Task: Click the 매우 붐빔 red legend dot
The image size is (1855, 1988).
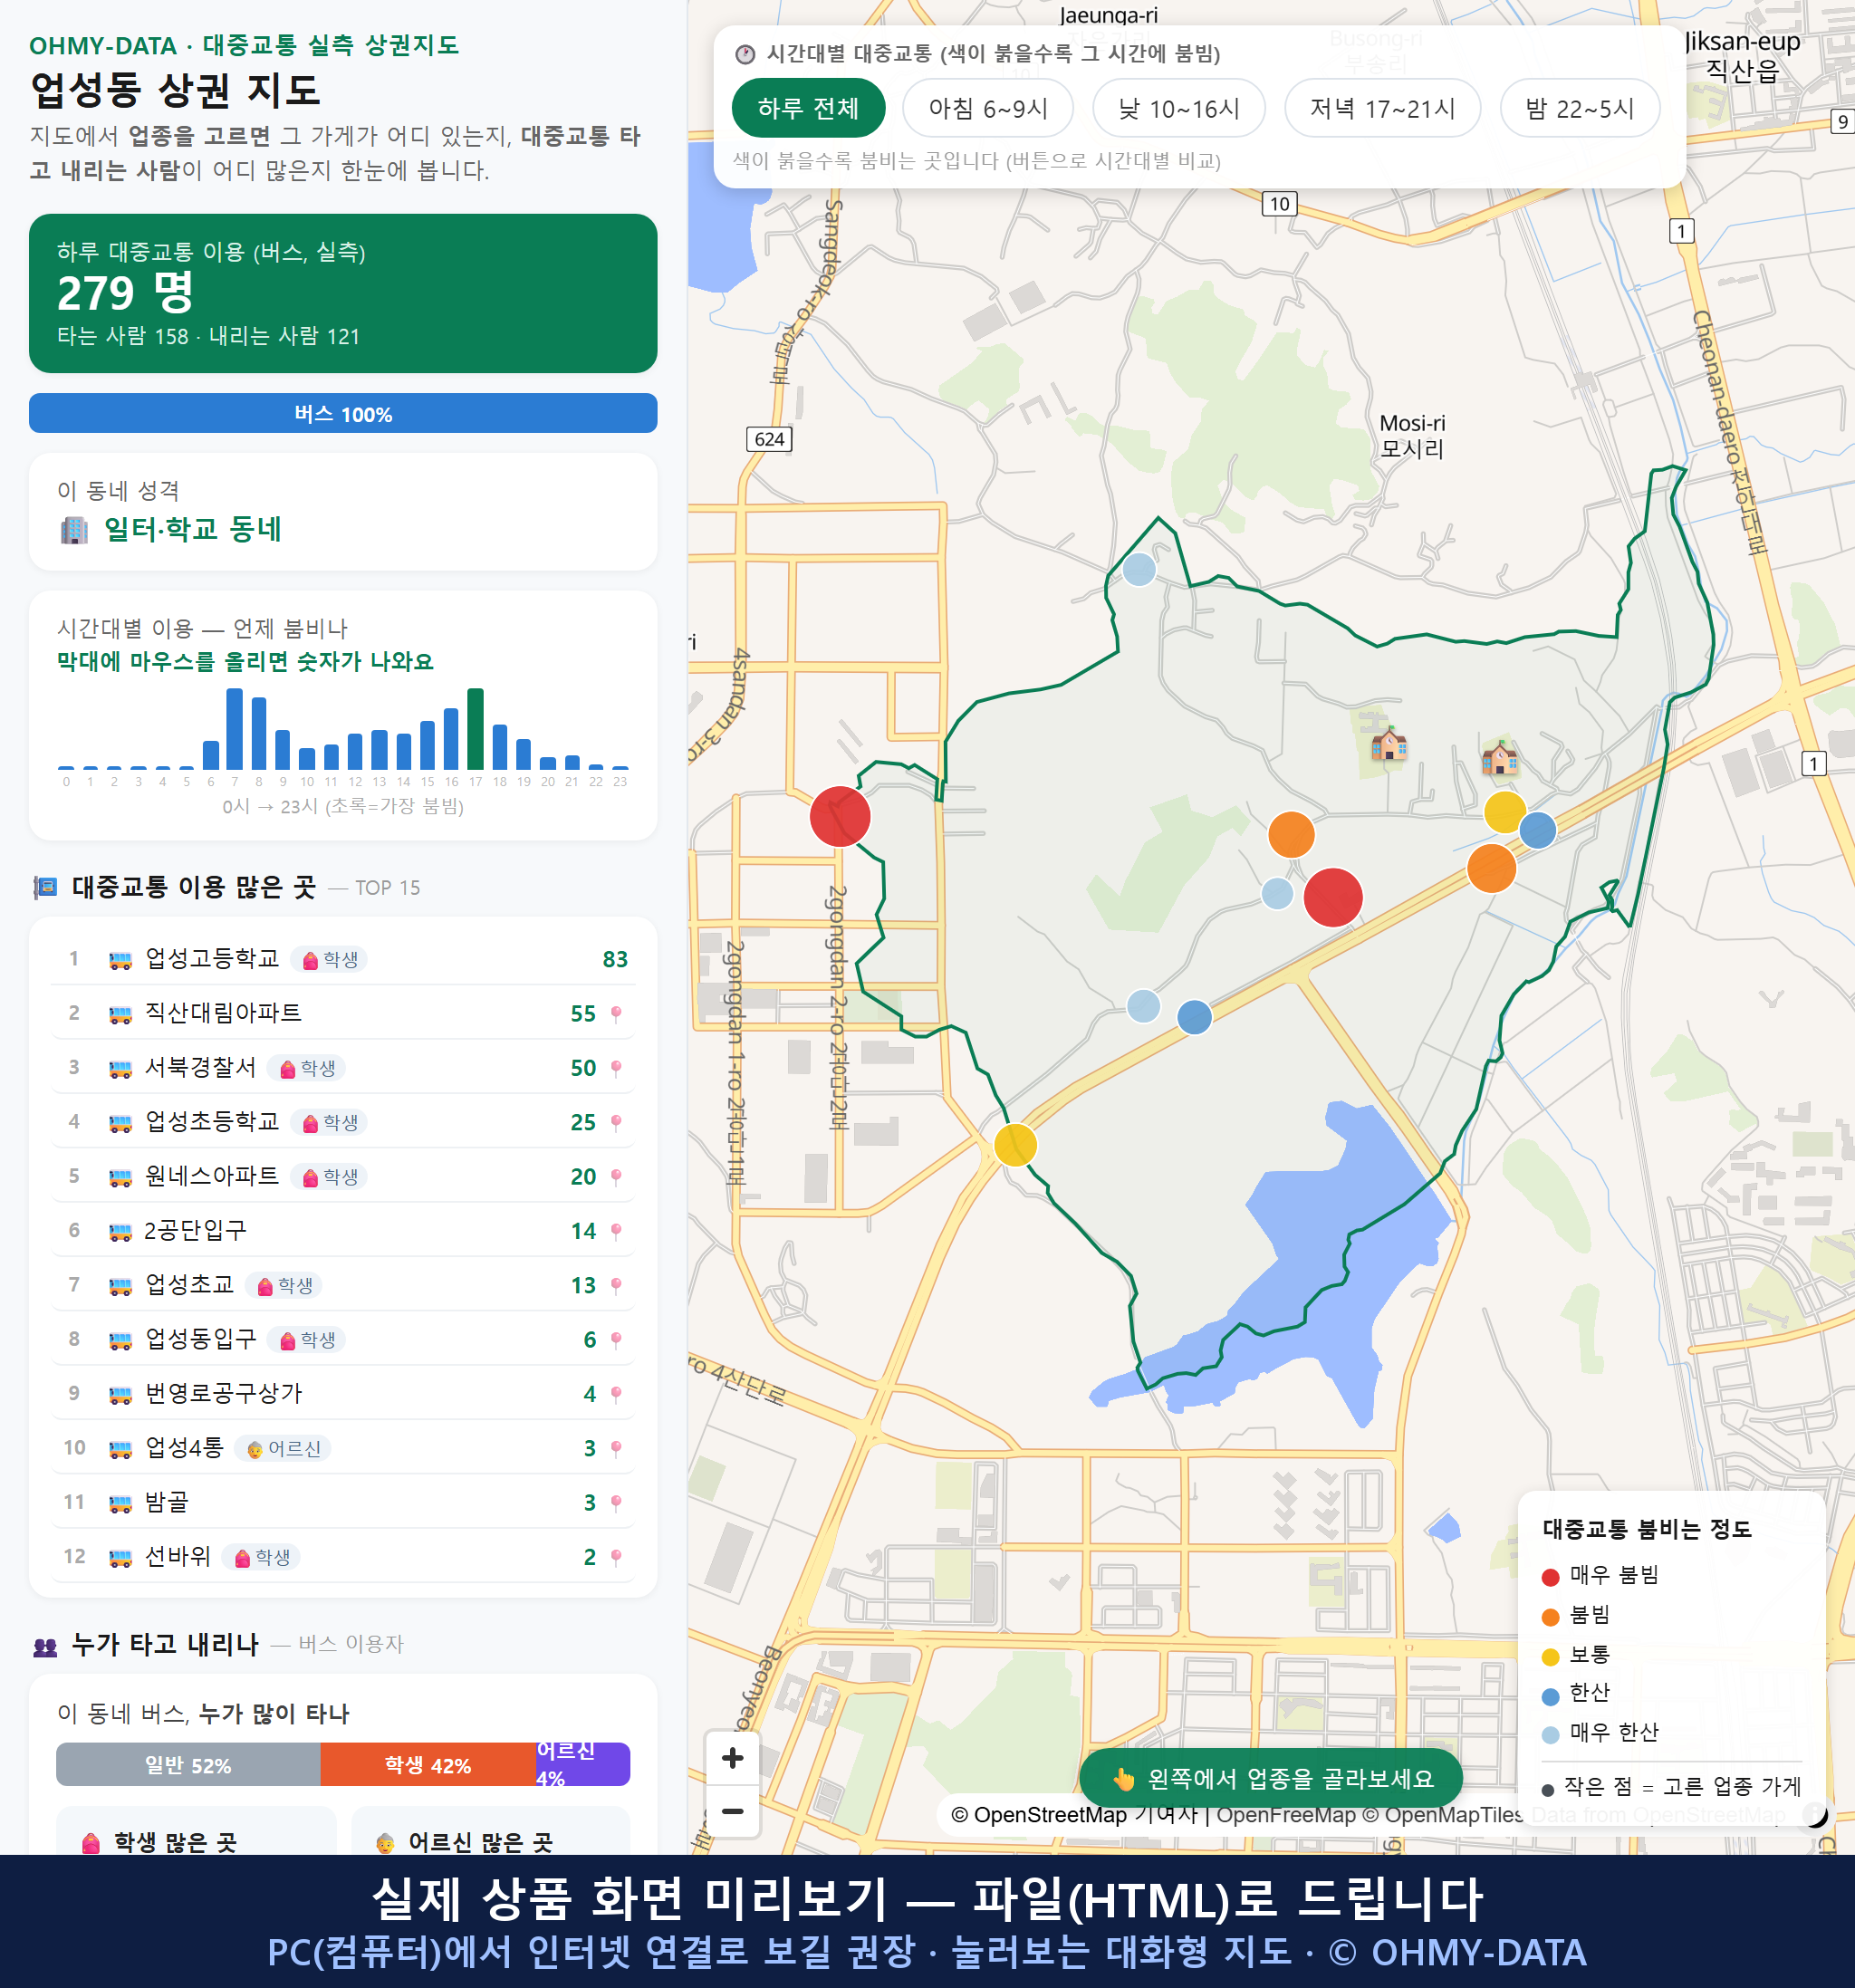Action: coord(1550,1577)
